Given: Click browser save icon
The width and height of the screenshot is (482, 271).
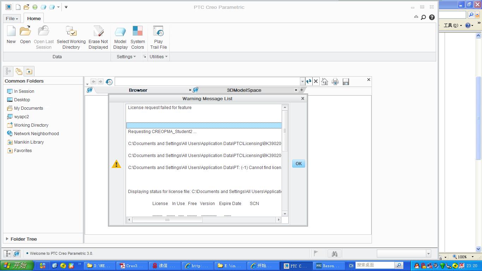Looking at the screenshot, I should 346,82.
